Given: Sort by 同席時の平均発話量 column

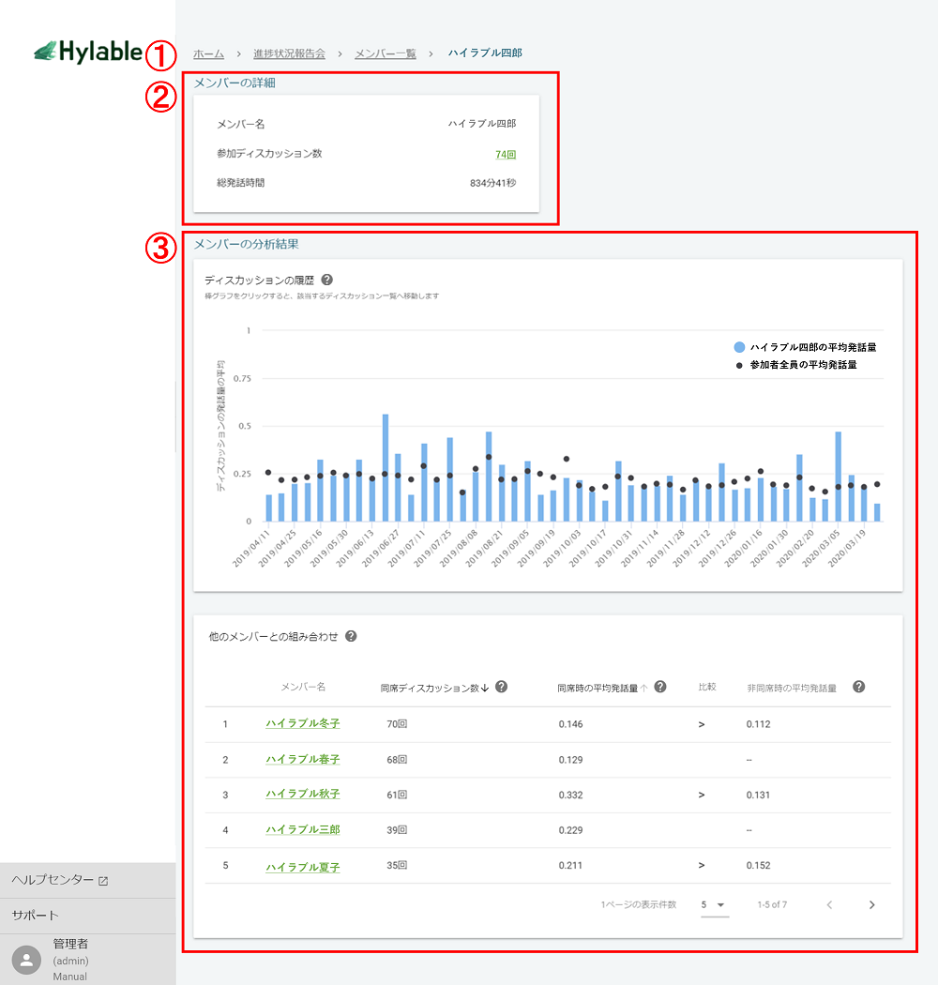Looking at the screenshot, I should pos(601,688).
